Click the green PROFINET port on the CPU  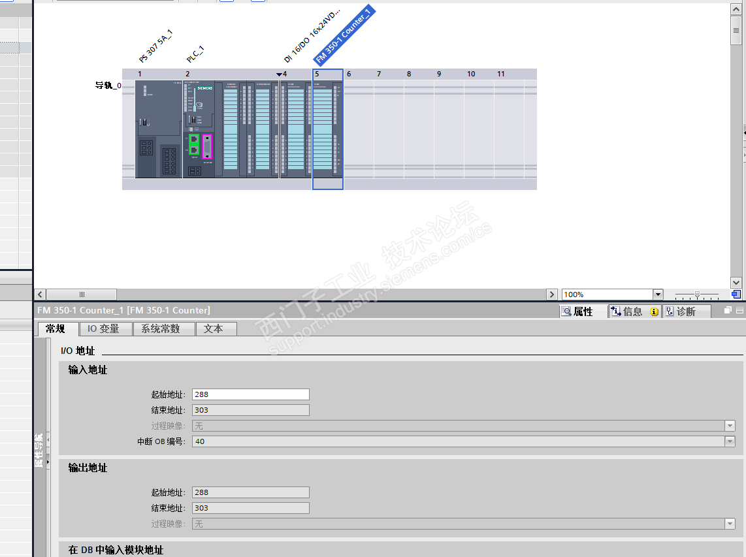pos(193,145)
